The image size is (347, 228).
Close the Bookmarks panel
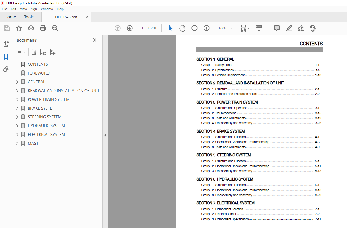pos(95,40)
